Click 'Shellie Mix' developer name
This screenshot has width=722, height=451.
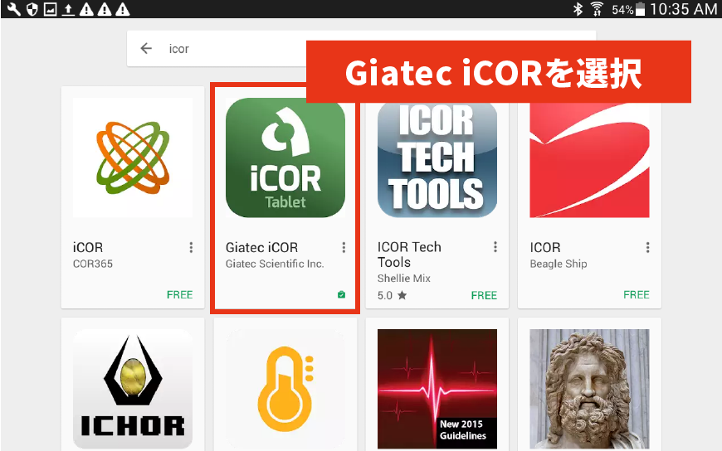tap(404, 278)
